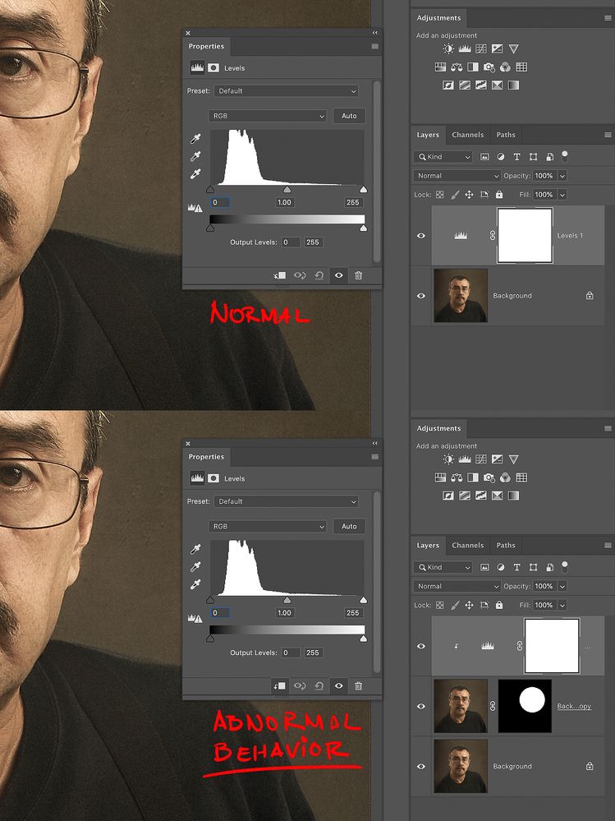Expand Opacity slider arrow in upper Layers panel
Screen dimensions: 615x821
coord(562,176)
